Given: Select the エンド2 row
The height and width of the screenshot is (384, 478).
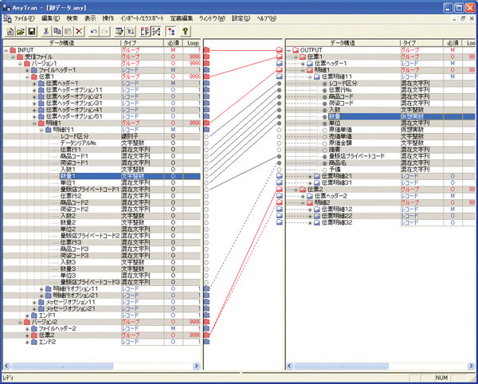Looking at the screenshot, I should [101, 342].
